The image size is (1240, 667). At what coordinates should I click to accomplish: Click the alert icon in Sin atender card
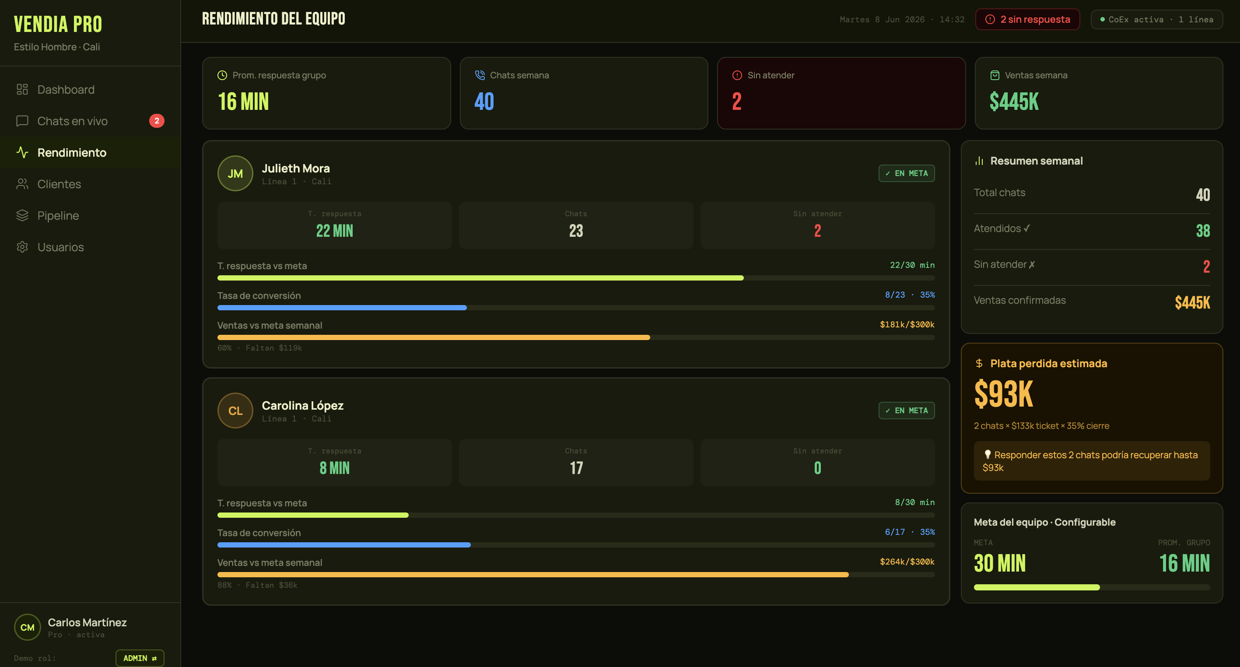(737, 75)
